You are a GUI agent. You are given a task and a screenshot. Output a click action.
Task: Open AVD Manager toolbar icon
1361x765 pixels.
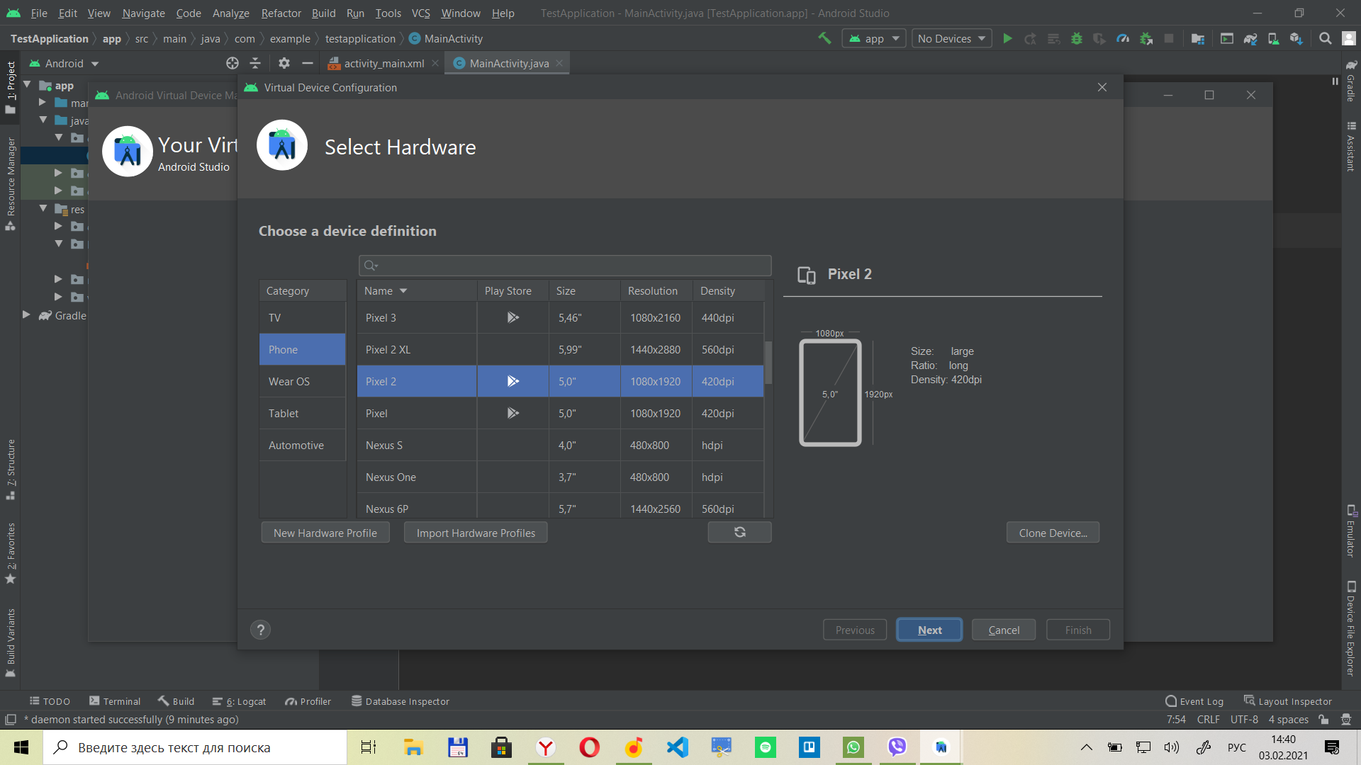click(1273, 38)
